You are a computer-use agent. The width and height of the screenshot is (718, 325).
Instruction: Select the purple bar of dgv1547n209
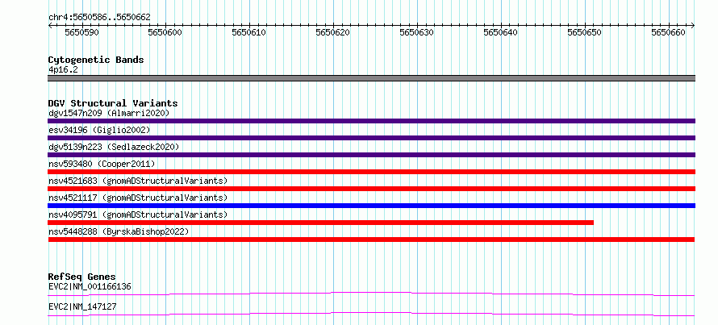click(371, 121)
